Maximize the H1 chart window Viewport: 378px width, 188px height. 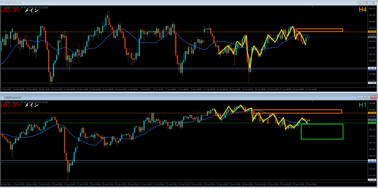(x=367, y=98)
